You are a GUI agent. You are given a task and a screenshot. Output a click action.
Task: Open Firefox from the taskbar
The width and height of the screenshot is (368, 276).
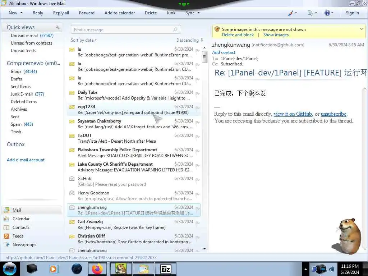pyautogui.click(x=97, y=269)
